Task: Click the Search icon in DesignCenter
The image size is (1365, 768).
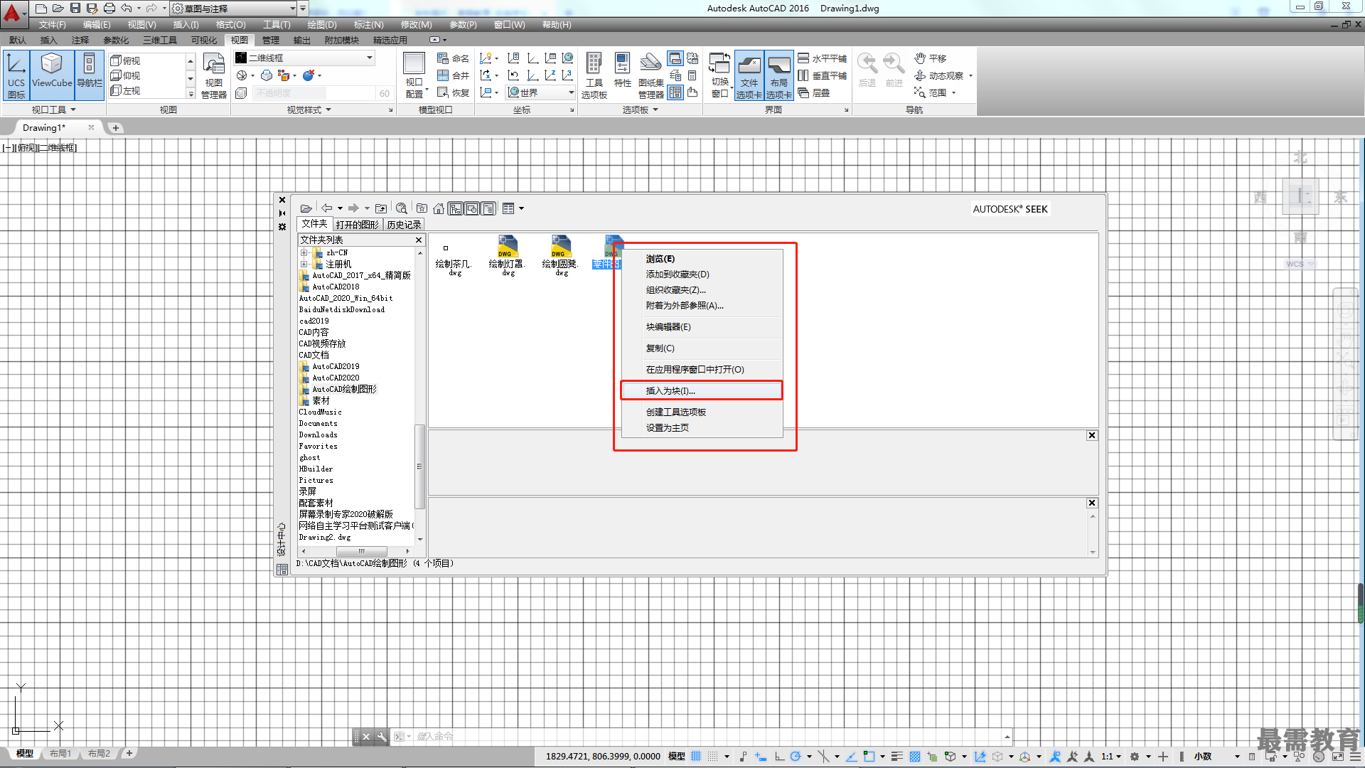Action: point(402,208)
